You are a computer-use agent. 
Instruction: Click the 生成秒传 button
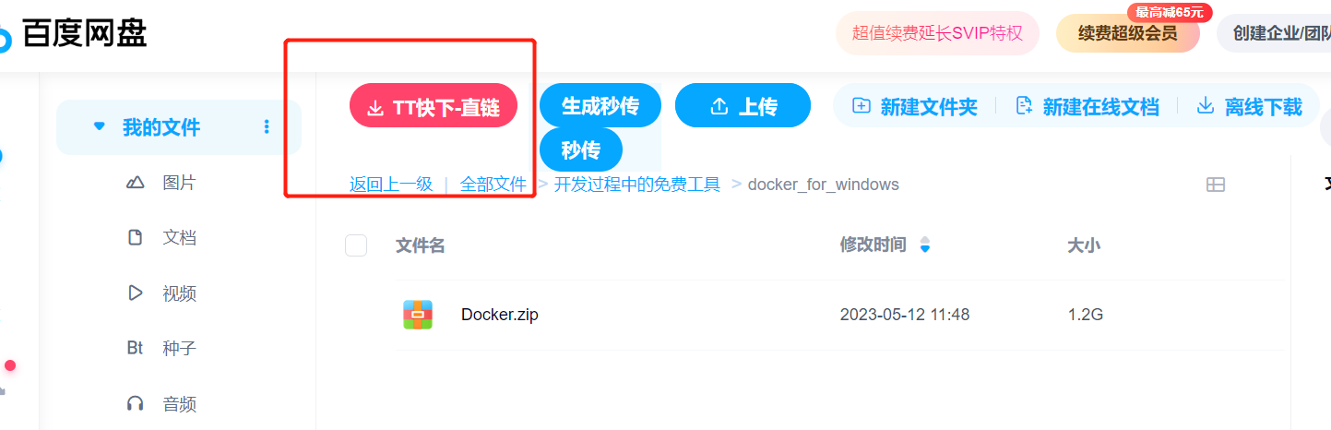(x=600, y=105)
